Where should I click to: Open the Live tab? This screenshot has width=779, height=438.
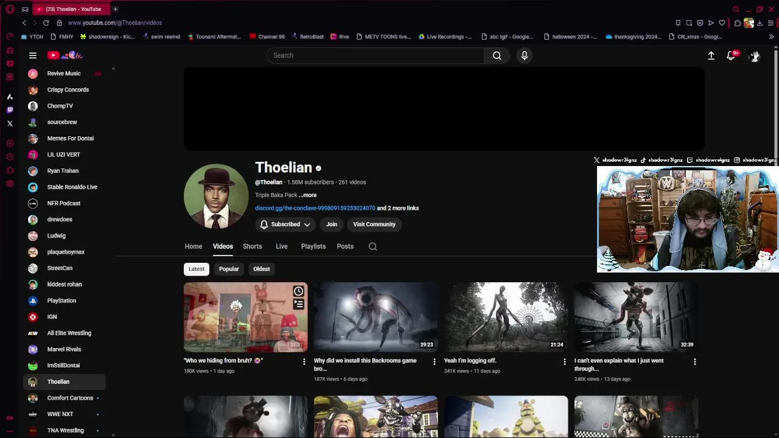281,246
